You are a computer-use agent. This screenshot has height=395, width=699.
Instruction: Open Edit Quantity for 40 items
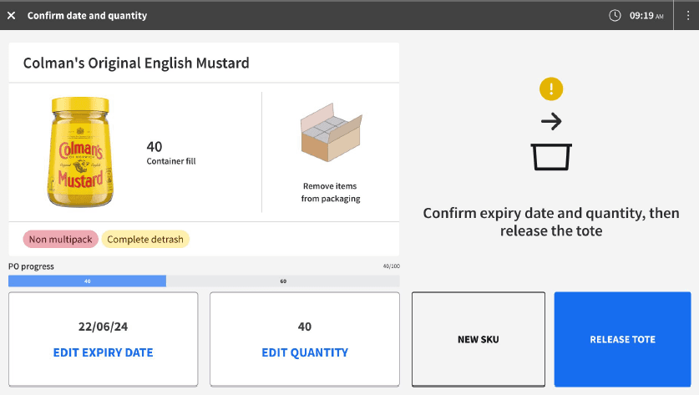pos(305,339)
